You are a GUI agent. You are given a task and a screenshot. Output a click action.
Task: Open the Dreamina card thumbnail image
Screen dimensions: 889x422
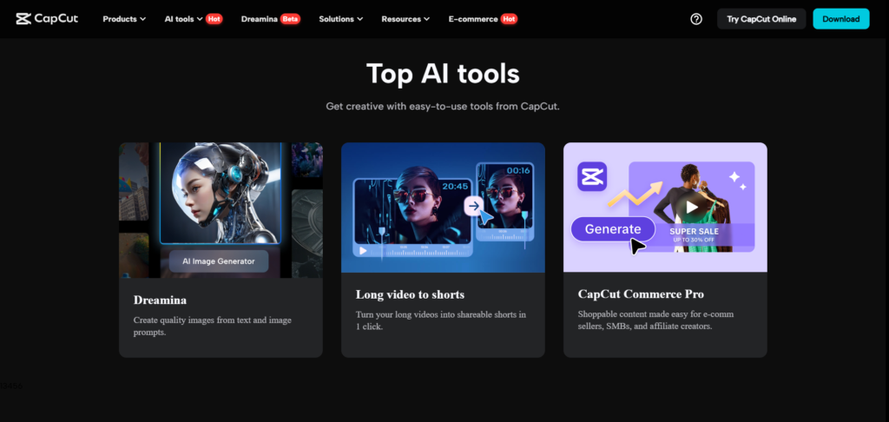tap(221, 210)
